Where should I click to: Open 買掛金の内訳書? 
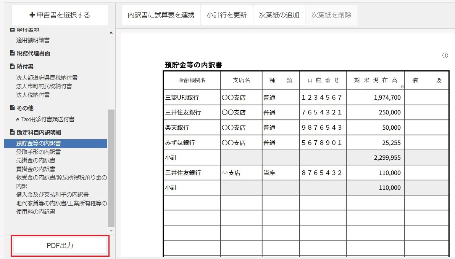(x=36, y=169)
